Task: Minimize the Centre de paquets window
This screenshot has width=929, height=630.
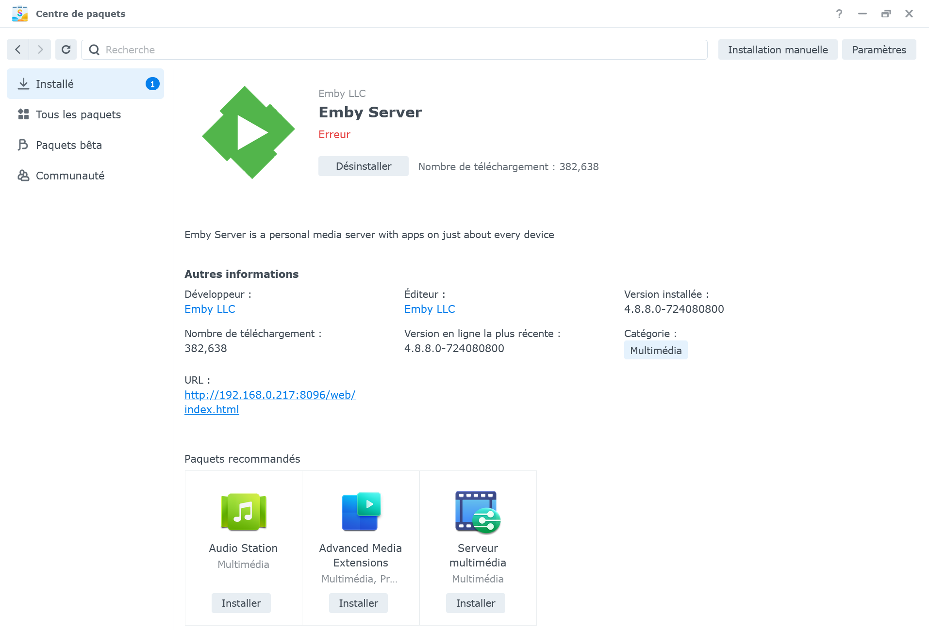Action: pos(863,14)
